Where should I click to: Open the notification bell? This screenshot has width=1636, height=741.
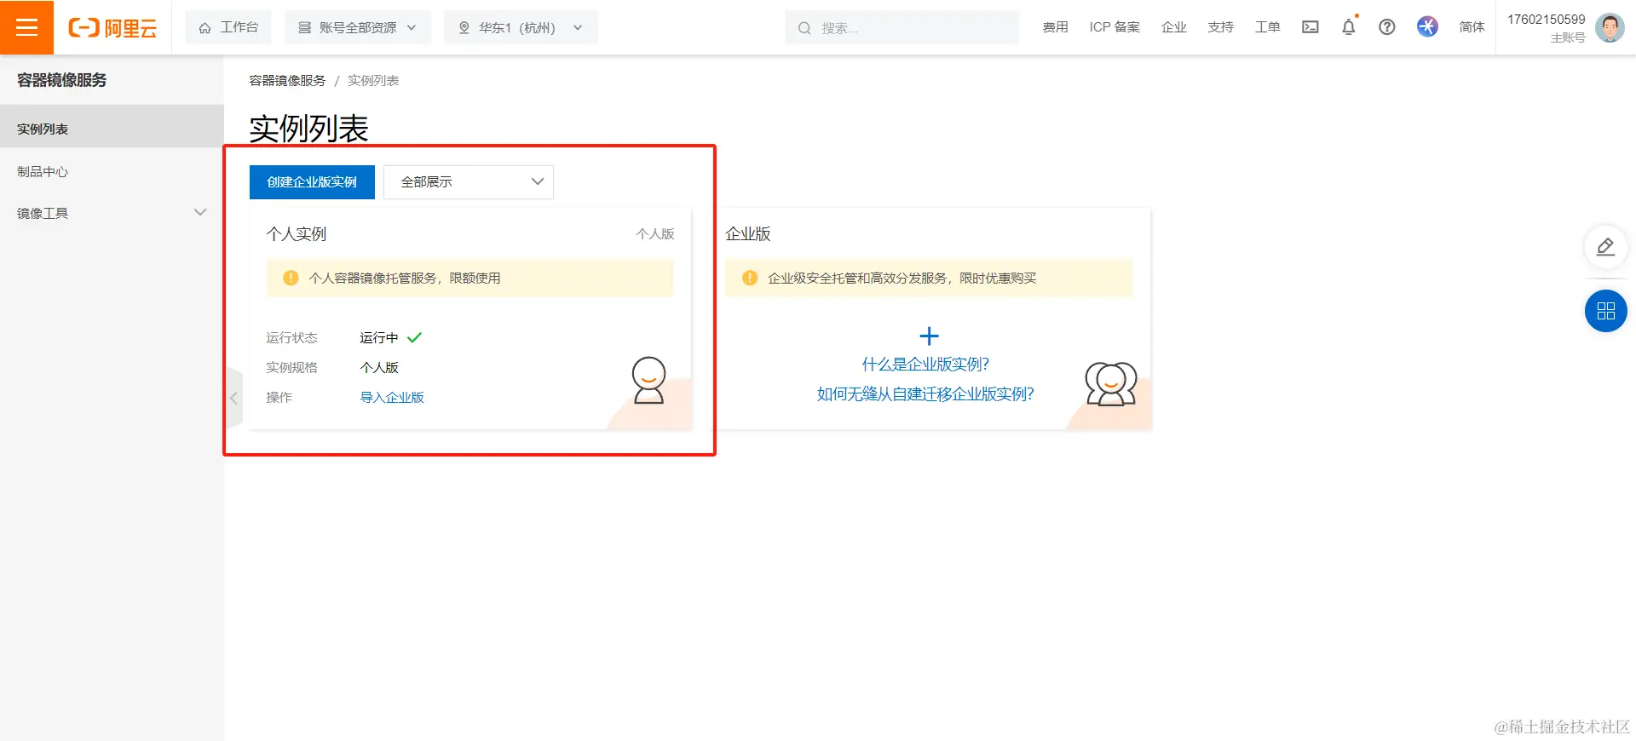(1349, 27)
